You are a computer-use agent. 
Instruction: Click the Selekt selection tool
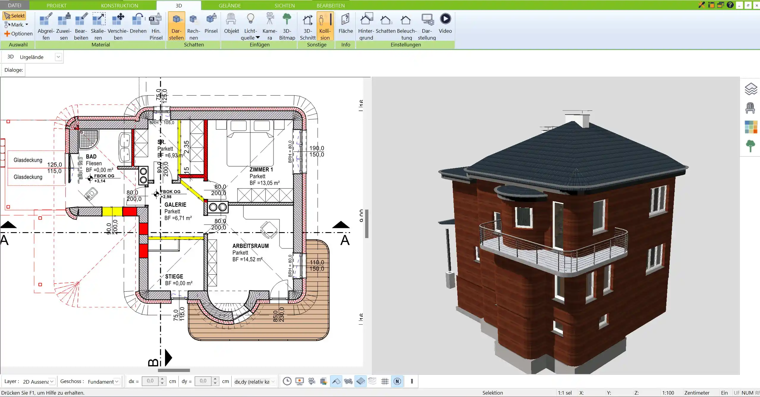pos(15,16)
